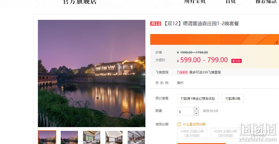279x144 pixels.
Task: Select the first selected lake-view thumbnail
Action: pyautogui.click(x=47, y=137)
